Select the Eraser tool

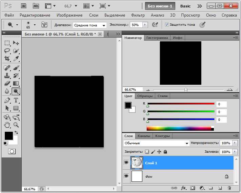click(7, 83)
